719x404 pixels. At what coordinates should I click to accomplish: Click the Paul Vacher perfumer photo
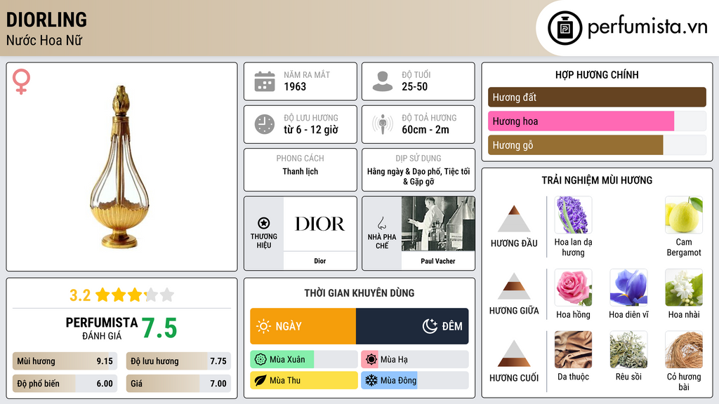point(438,224)
